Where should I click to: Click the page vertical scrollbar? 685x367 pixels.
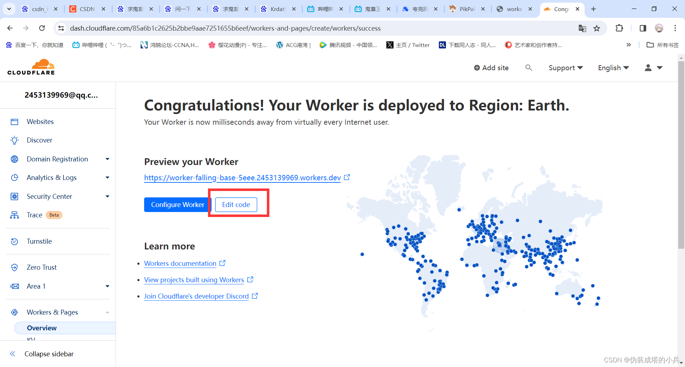click(681, 155)
